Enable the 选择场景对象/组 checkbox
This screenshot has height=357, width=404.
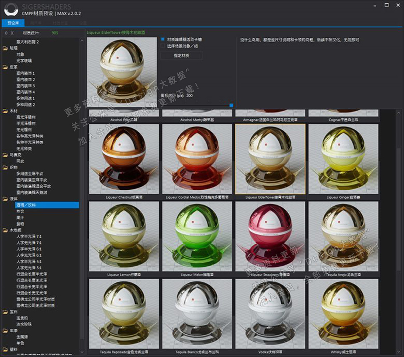coord(163,45)
